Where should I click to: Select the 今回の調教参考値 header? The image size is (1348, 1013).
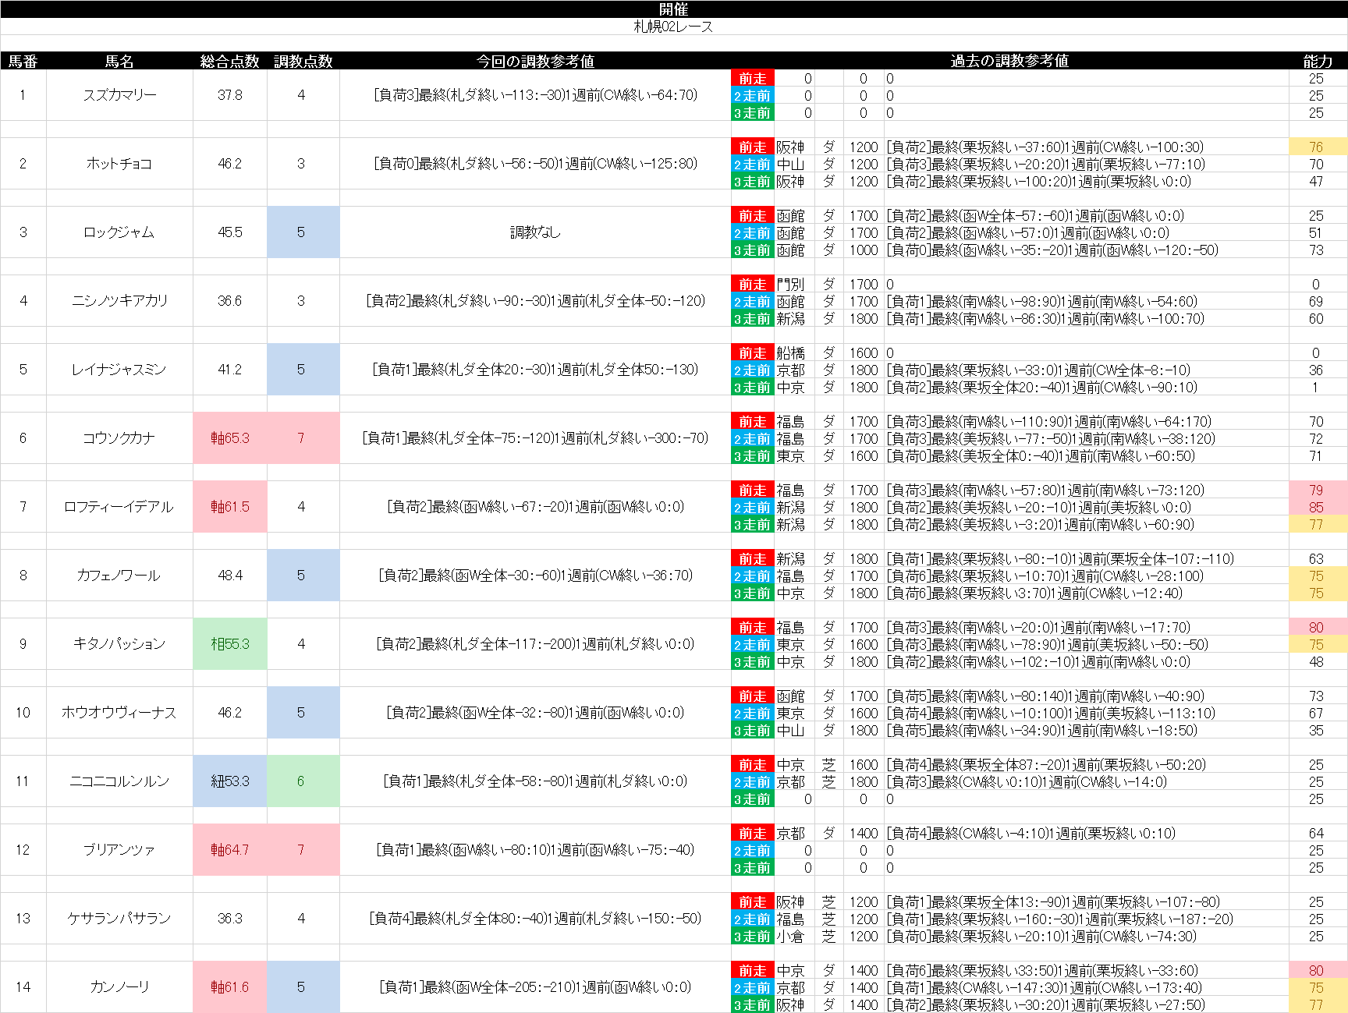point(535,61)
